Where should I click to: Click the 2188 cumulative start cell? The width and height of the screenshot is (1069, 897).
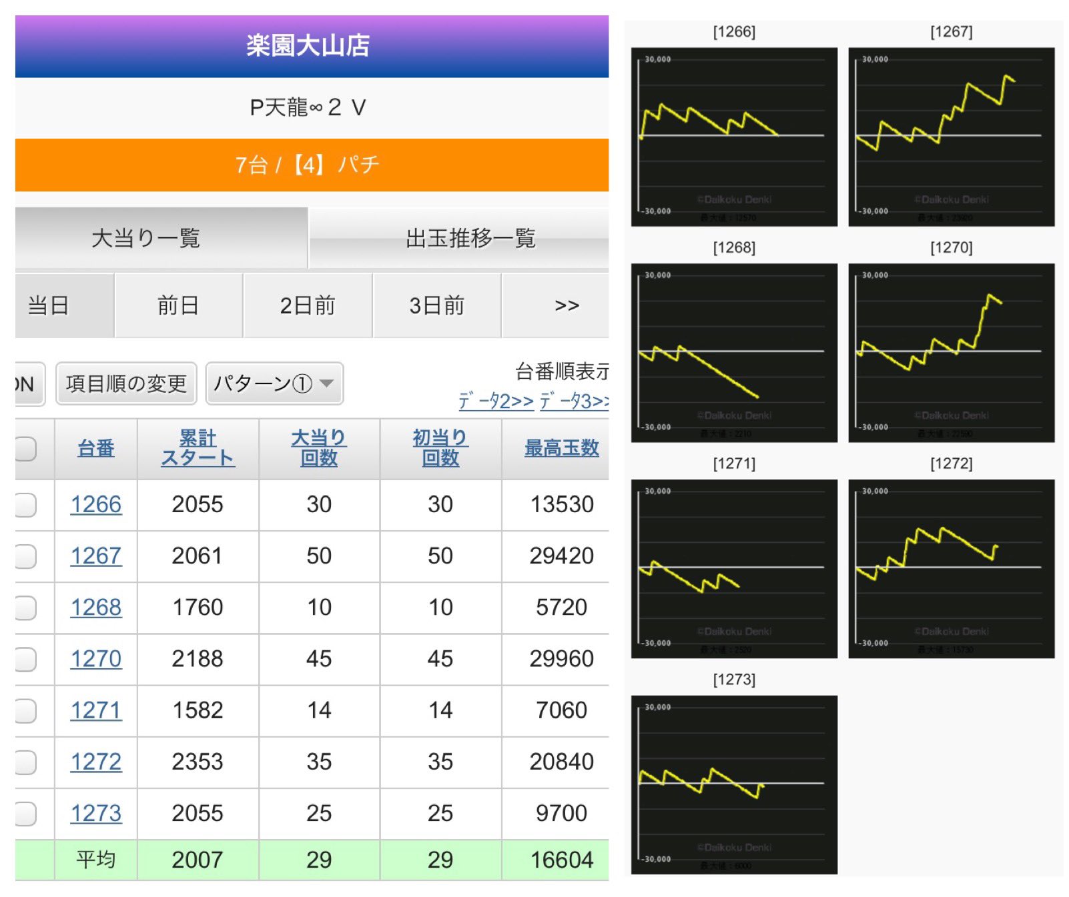(x=198, y=659)
